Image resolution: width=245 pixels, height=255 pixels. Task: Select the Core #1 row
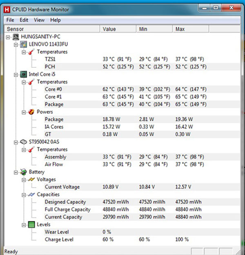click(x=142, y=97)
